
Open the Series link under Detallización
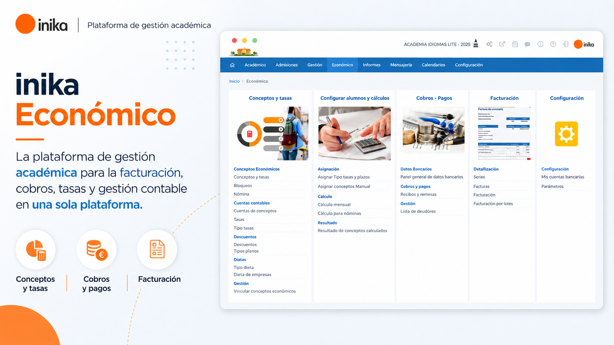point(479,177)
